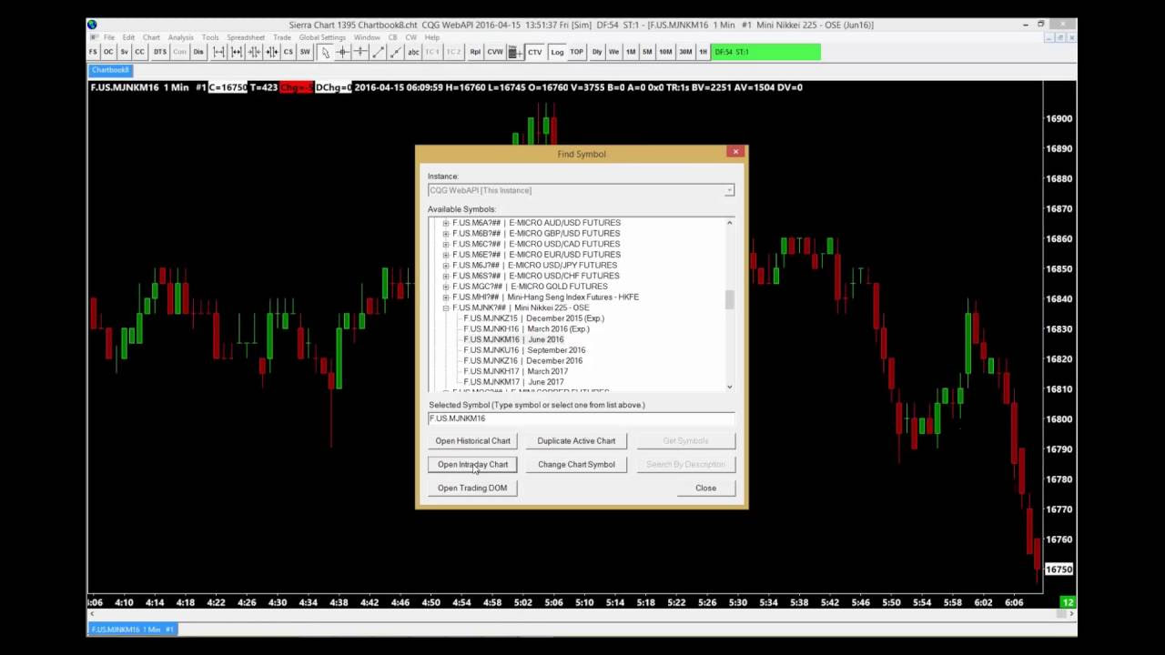
Task: Click the CS chart settings toolbar button
Action: pyautogui.click(x=288, y=52)
